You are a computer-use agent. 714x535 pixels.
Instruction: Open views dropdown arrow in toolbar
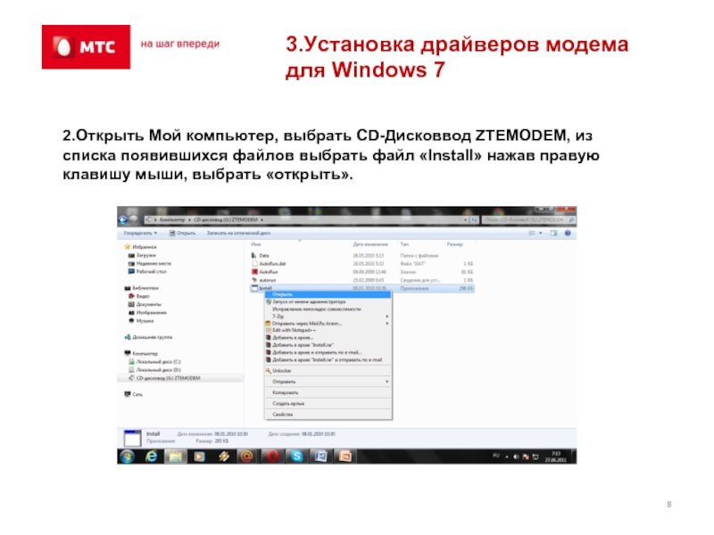[x=541, y=233]
